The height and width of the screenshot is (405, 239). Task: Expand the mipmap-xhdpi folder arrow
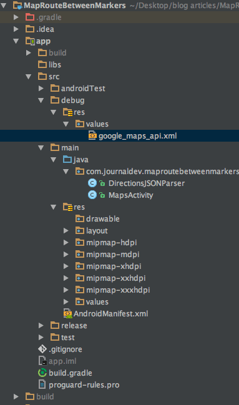(66, 266)
